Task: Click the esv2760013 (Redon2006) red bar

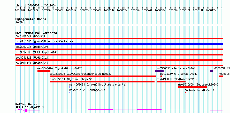Action: click(x=119, y=49)
